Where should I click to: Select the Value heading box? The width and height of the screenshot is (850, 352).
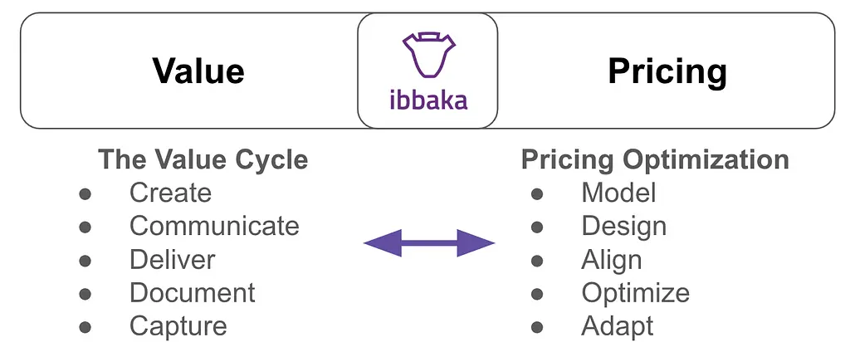point(198,71)
